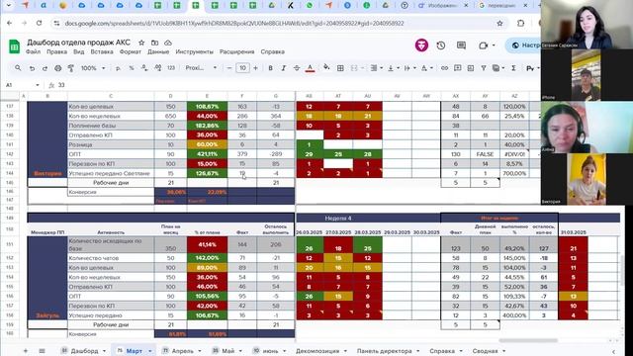Switch to the Апрель sheet tab
Screen dimensions: 633x356
(x=182, y=351)
